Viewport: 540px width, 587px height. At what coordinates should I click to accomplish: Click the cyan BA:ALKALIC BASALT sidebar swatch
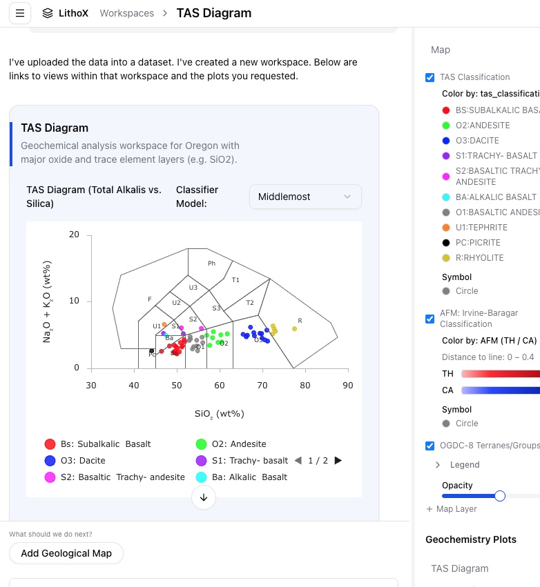[446, 197]
